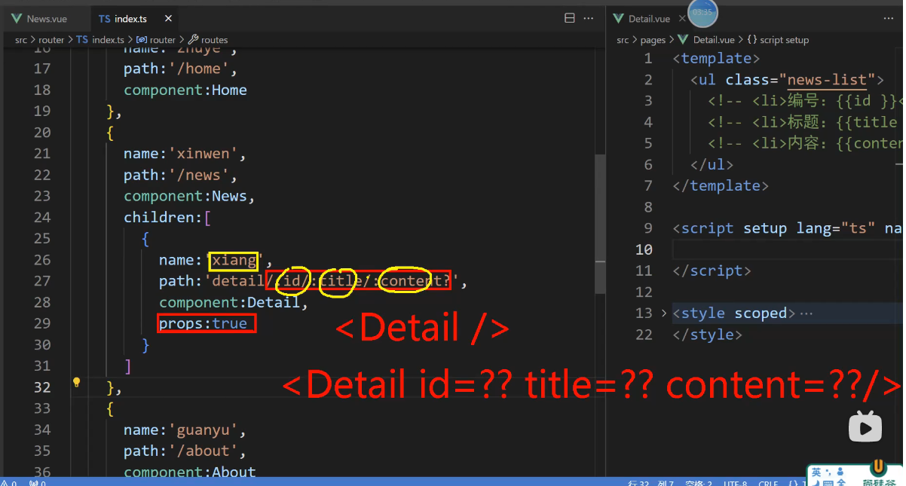Click the closing </script> tag

click(712, 271)
